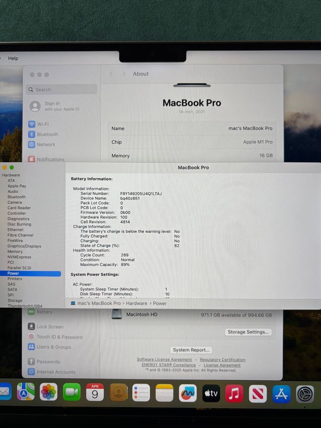Open Software License Agreement link
Viewport: 321px width, 428px height.
pos(164,359)
